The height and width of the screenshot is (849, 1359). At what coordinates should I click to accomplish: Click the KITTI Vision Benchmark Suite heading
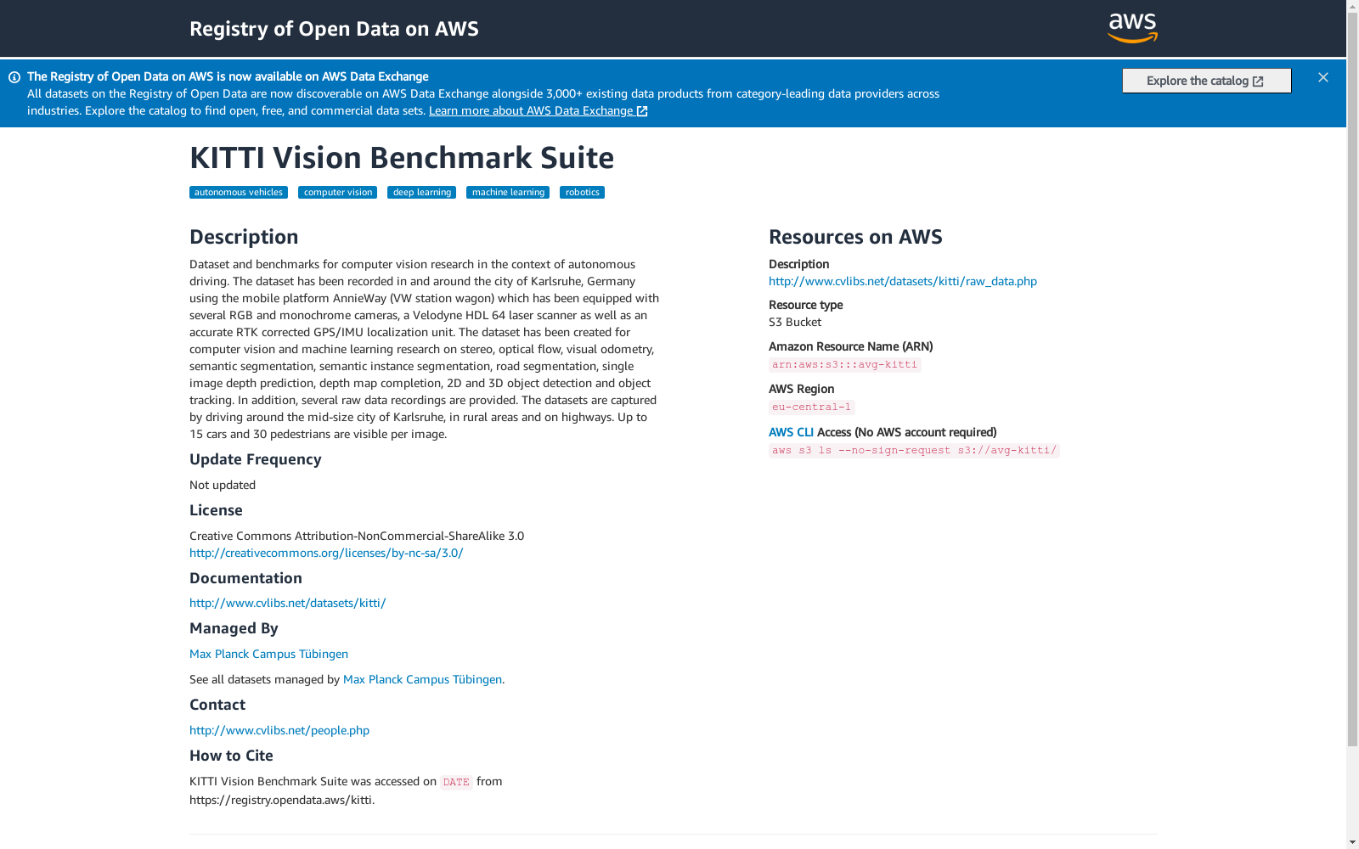click(x=402, y=158)
